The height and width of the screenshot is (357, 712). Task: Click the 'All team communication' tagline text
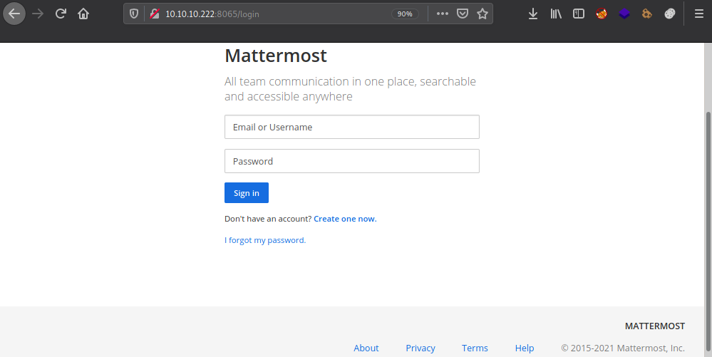[350, 89]
